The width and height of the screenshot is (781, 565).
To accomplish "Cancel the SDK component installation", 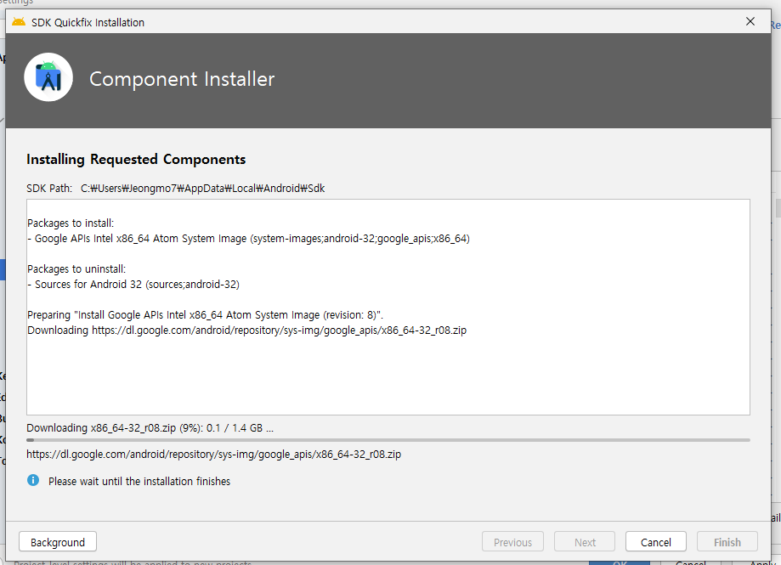I will pos(655,541).
